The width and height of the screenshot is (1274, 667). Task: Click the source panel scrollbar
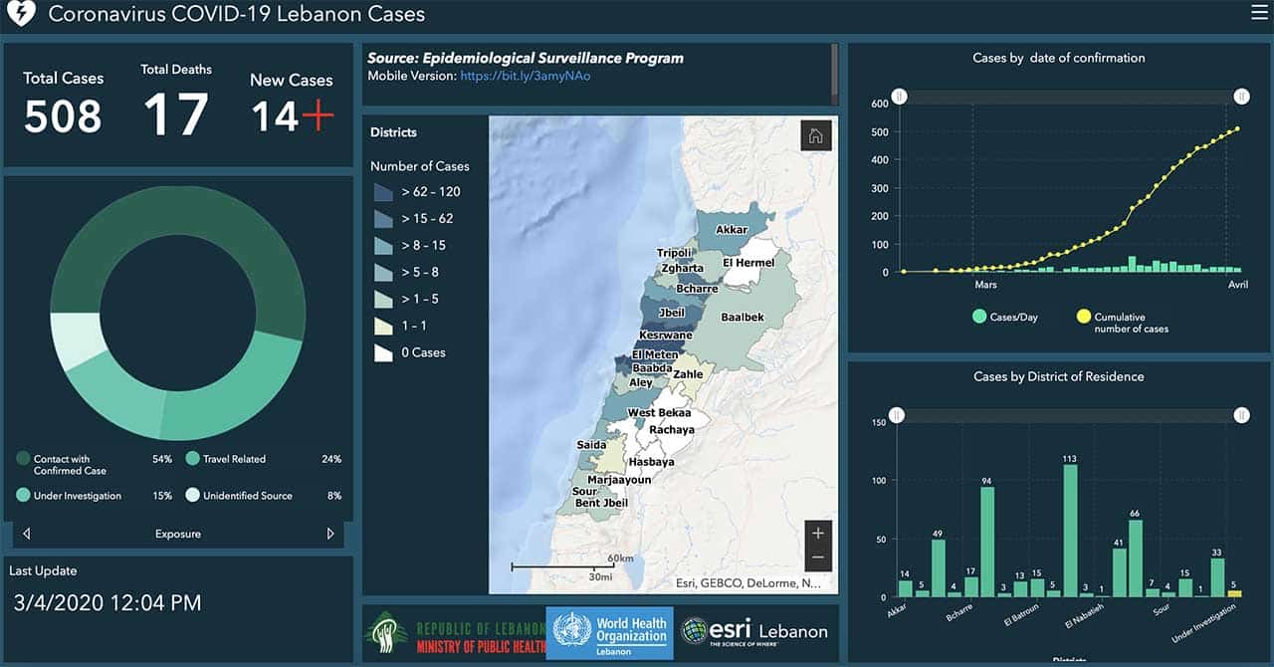click(834, 73)
